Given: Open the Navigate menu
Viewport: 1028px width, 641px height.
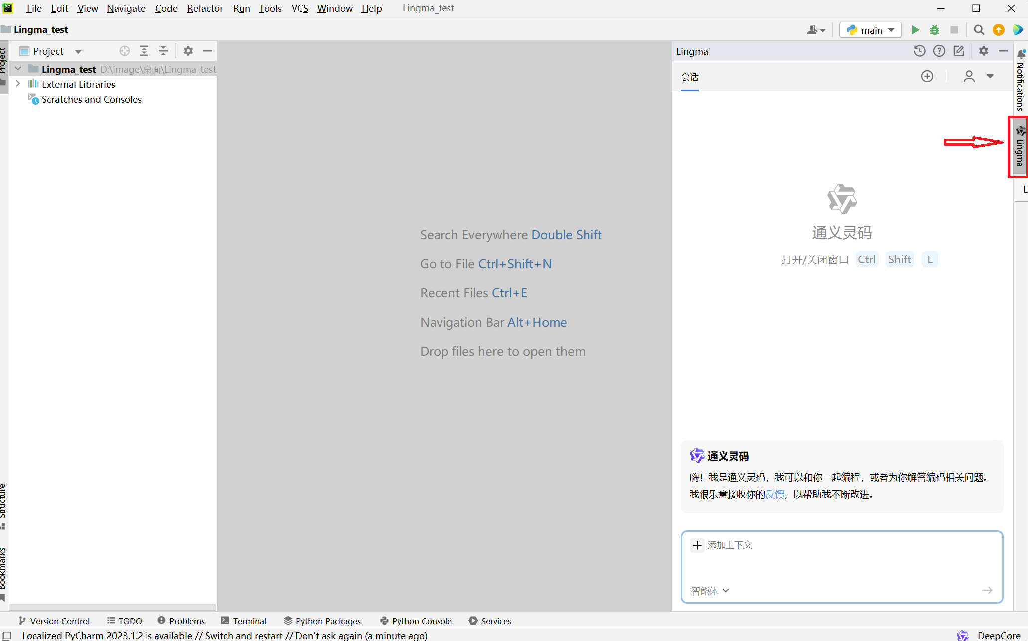Looking at the screenshot, I should (126, 8).
